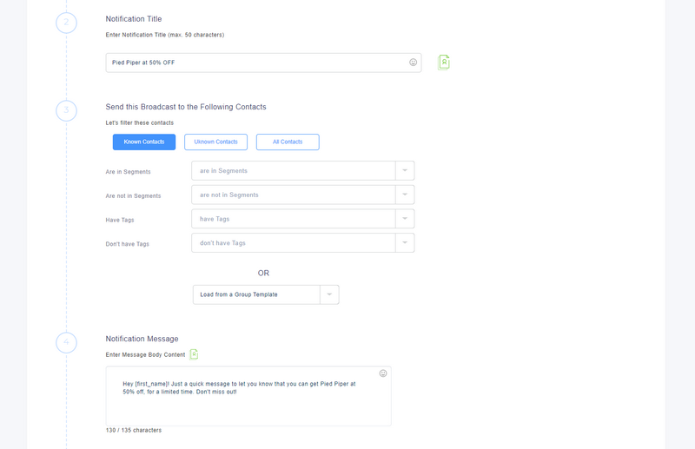Expand the 'are not in Segments' dropdown arrow
Image resolution: width=695 pixels, height=449 pixels.
[405, 195]
